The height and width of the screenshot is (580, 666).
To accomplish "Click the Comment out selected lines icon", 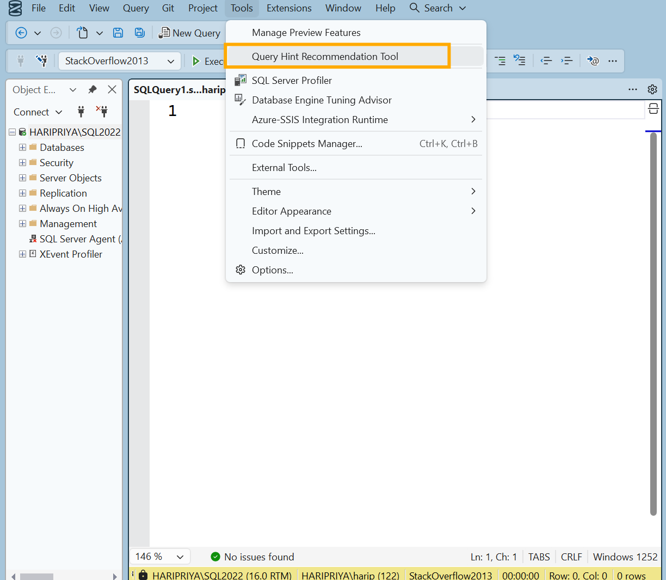I will [499, 60].
